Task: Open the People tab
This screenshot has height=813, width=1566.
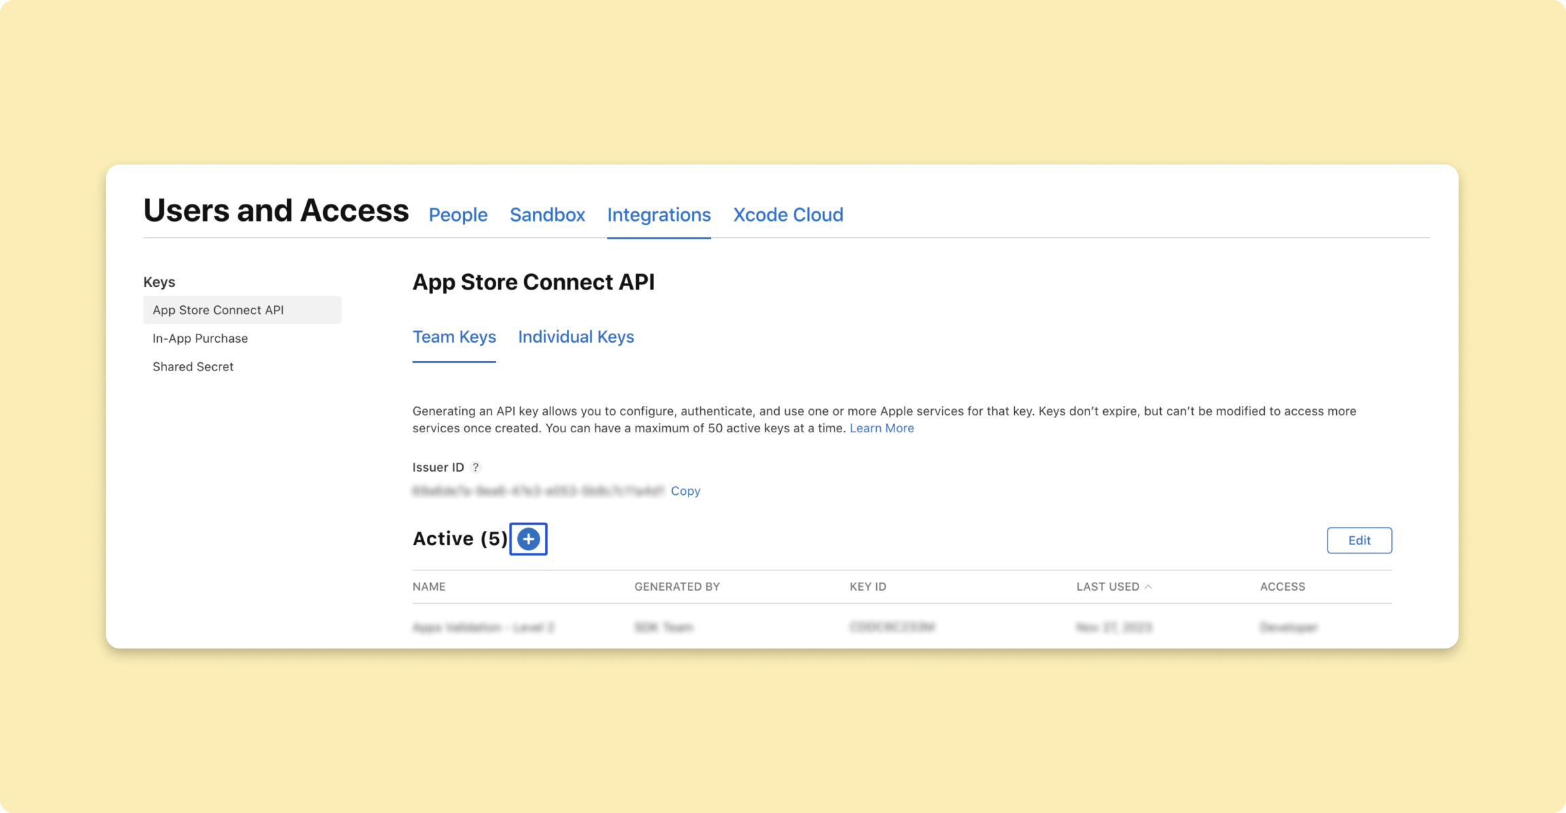Action: pyautogui.click(x=457, y=215)
